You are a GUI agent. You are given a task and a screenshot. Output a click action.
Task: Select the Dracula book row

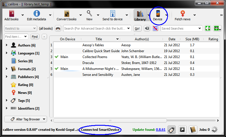coord(136,63)
